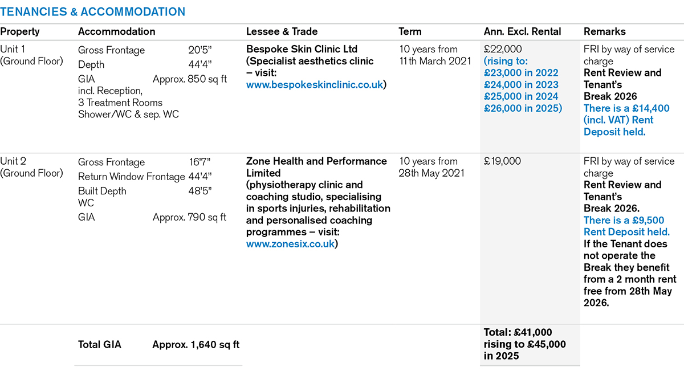Click the Tenancies & Accommodation heading
The height and width of the screenshot is (371, 684).
(92, 12)
